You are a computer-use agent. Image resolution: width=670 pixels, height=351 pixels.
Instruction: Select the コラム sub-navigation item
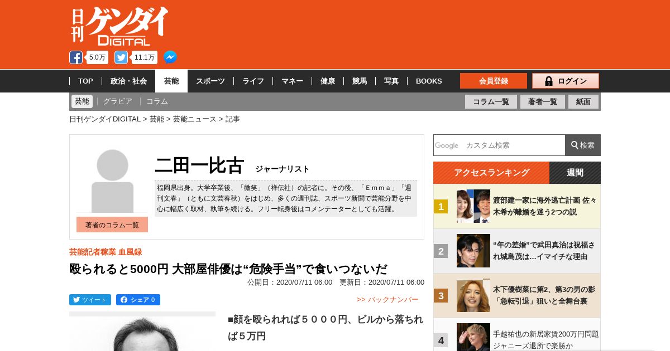(157, 101)
